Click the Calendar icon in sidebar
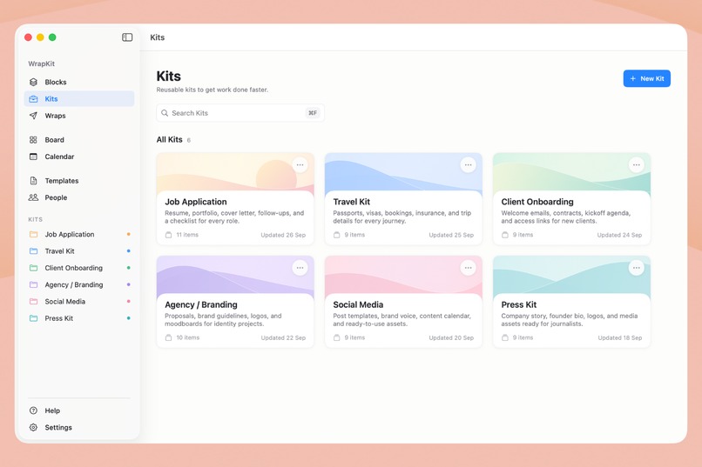Image resolution: width=702 pixels, height=467 pixels. 33,157
